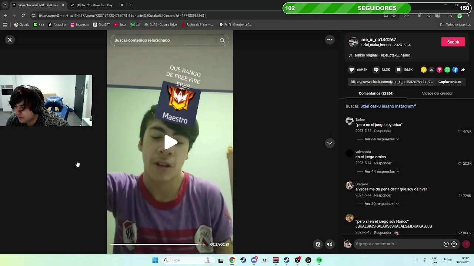Reload the page
This screenshot has height=266, width=474.
coord(23,16)
